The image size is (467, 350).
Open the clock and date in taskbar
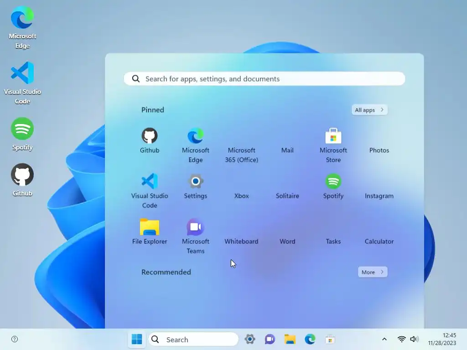point(442,339)
